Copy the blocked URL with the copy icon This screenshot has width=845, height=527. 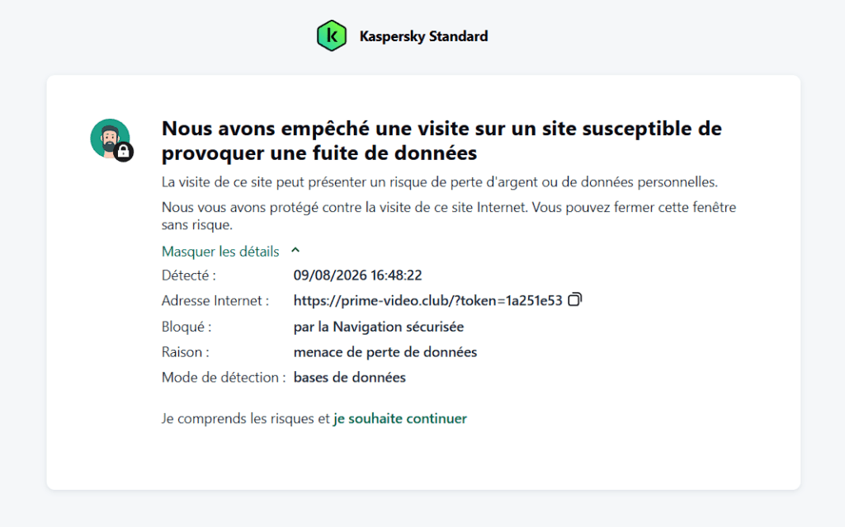click(x=575, y=299)
